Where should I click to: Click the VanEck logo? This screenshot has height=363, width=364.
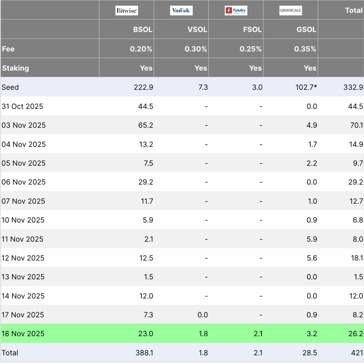point(181,11)
